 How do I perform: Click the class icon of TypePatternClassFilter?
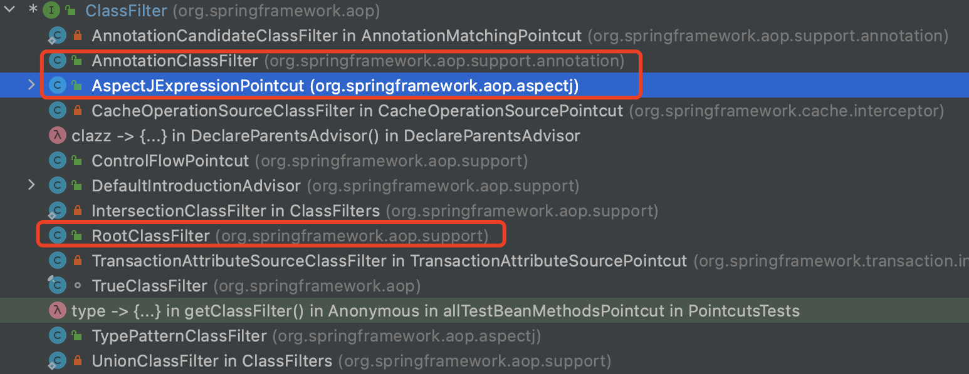click(x=57, y=335)
